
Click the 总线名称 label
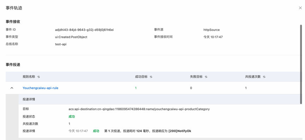coord(12,44)
